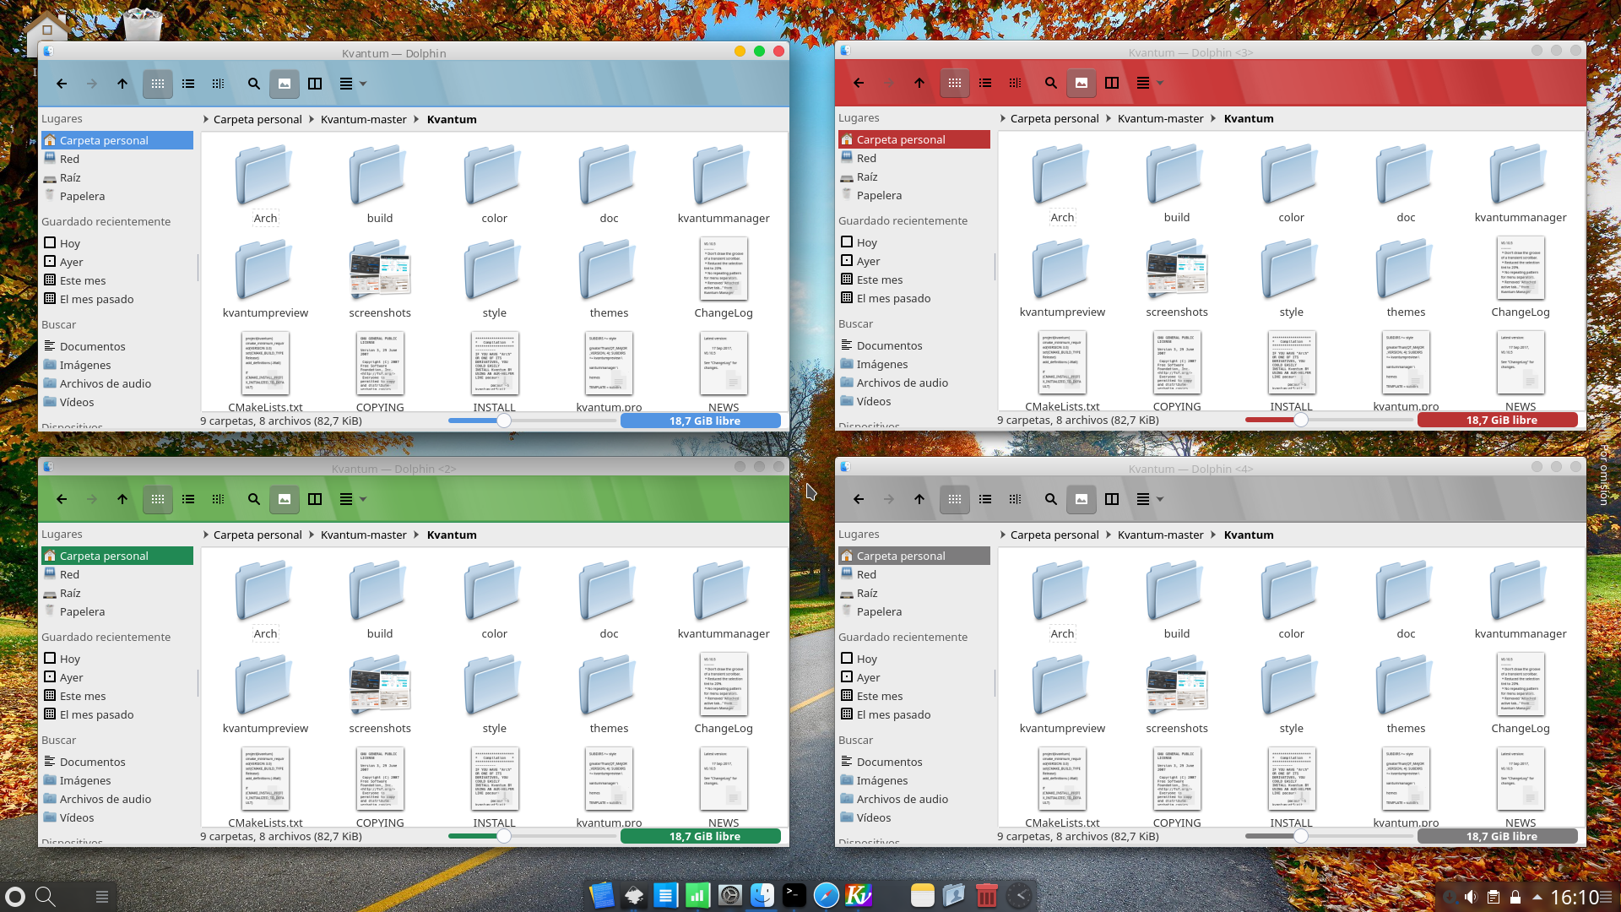Image resolution: width=1621 pixels, height=912 pixels.
Task: Open the clipboard icon in system tray
Action: tap(1493, 897)
